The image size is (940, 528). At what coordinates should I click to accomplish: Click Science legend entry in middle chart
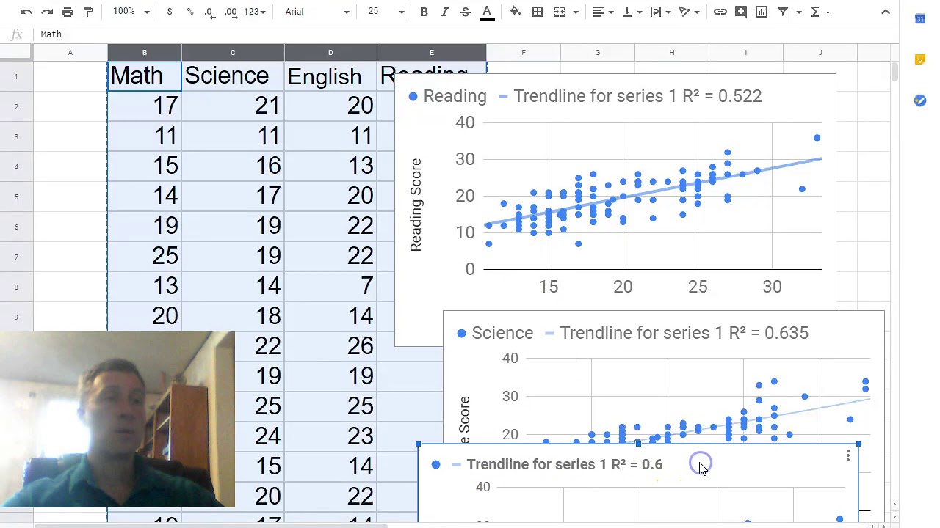[495, 333]
